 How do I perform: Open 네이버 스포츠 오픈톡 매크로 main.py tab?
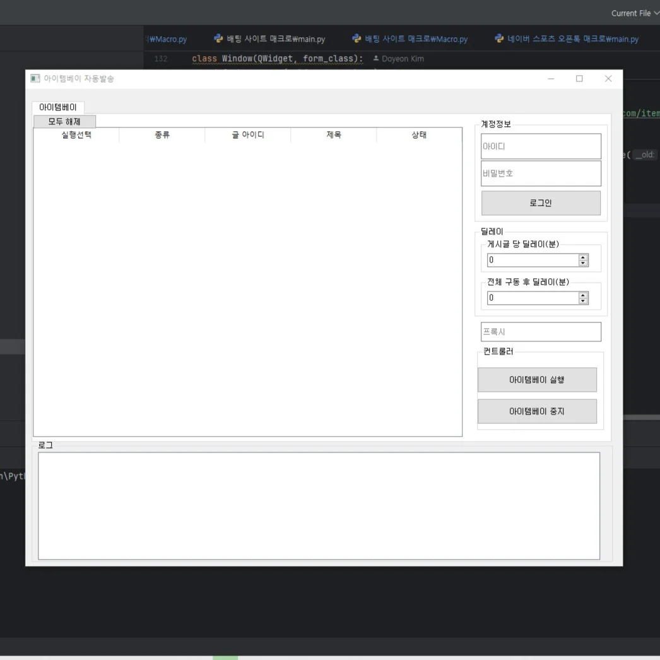[567, 39]
